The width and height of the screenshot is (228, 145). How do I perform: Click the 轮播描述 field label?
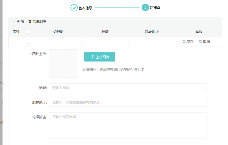click(x=40, y=117)
